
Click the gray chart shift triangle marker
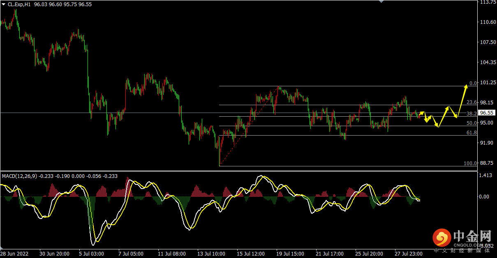click(x=381, y=2)
